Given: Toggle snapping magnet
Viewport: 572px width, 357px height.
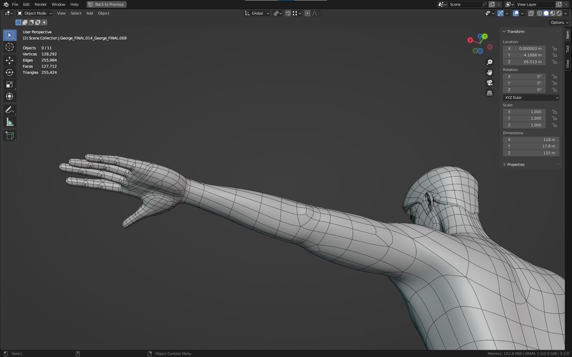Looking at the screenshot, I should [288, 13].
